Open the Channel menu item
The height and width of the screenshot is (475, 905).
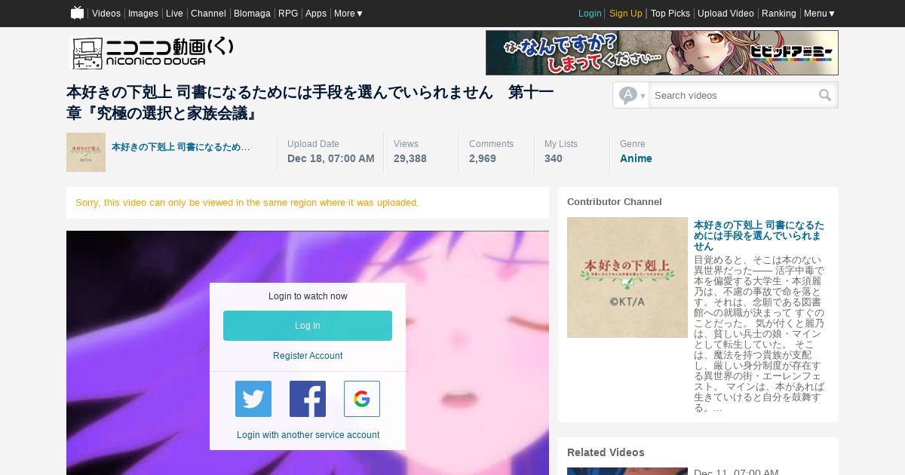pos(208,14)
